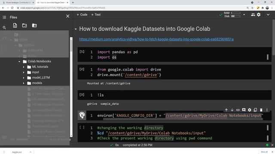Close the bottom status bar

coord(272,145)
